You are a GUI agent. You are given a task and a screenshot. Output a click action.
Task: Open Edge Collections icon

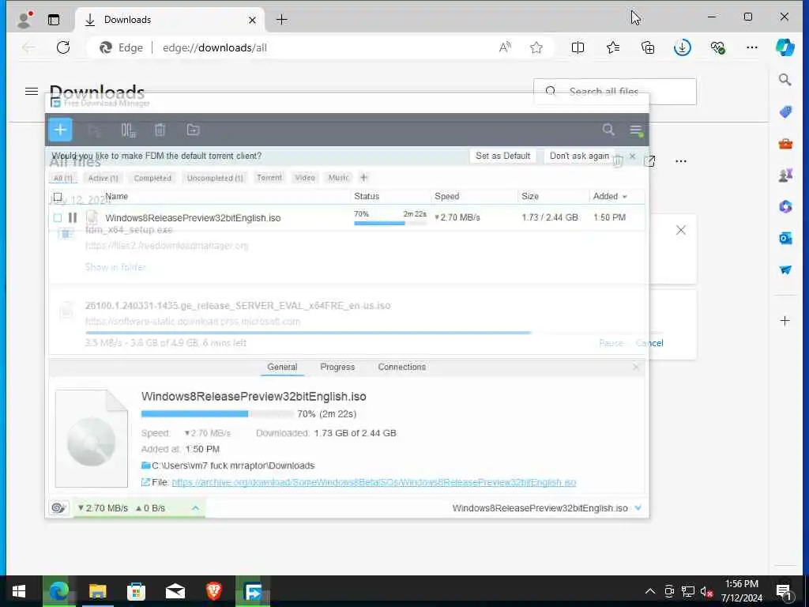(648, 47)
